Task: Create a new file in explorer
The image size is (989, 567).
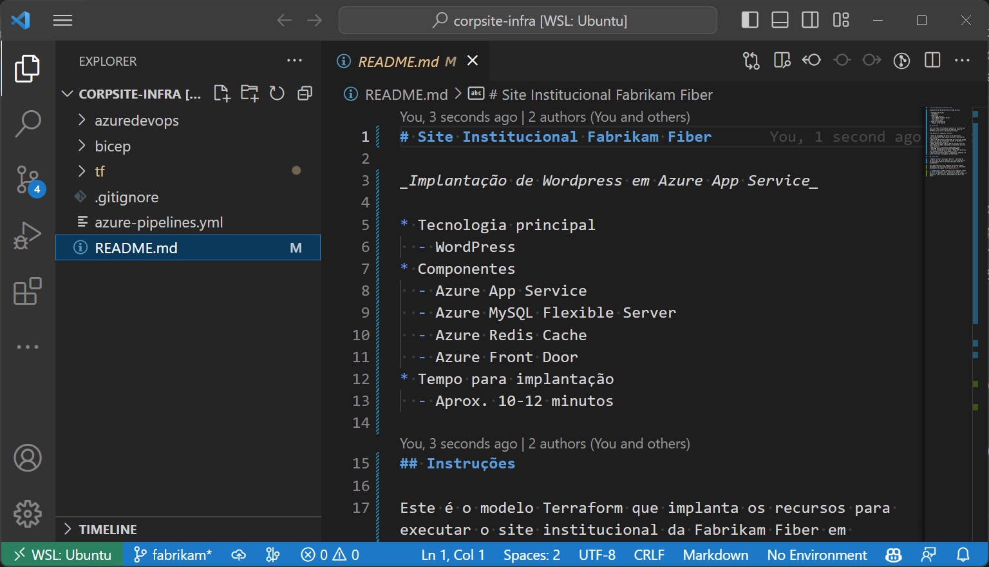Action: click(x=221, y=93)
